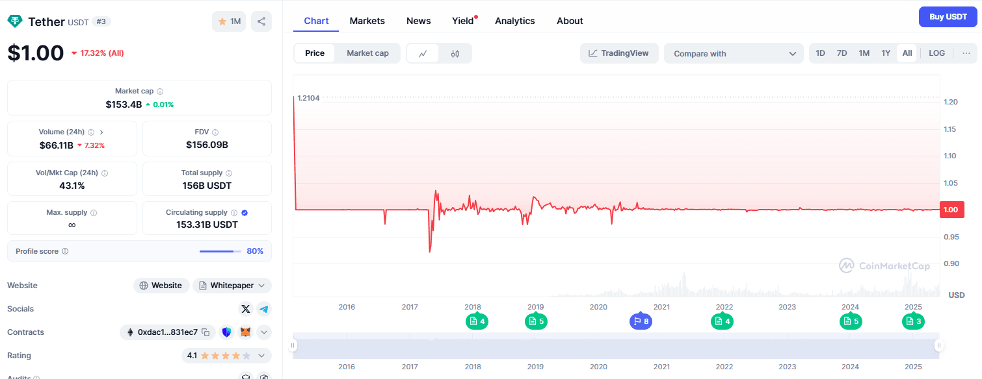982x379 pixels.
Task: Open the Analytics tab
Action: [515, 21]
